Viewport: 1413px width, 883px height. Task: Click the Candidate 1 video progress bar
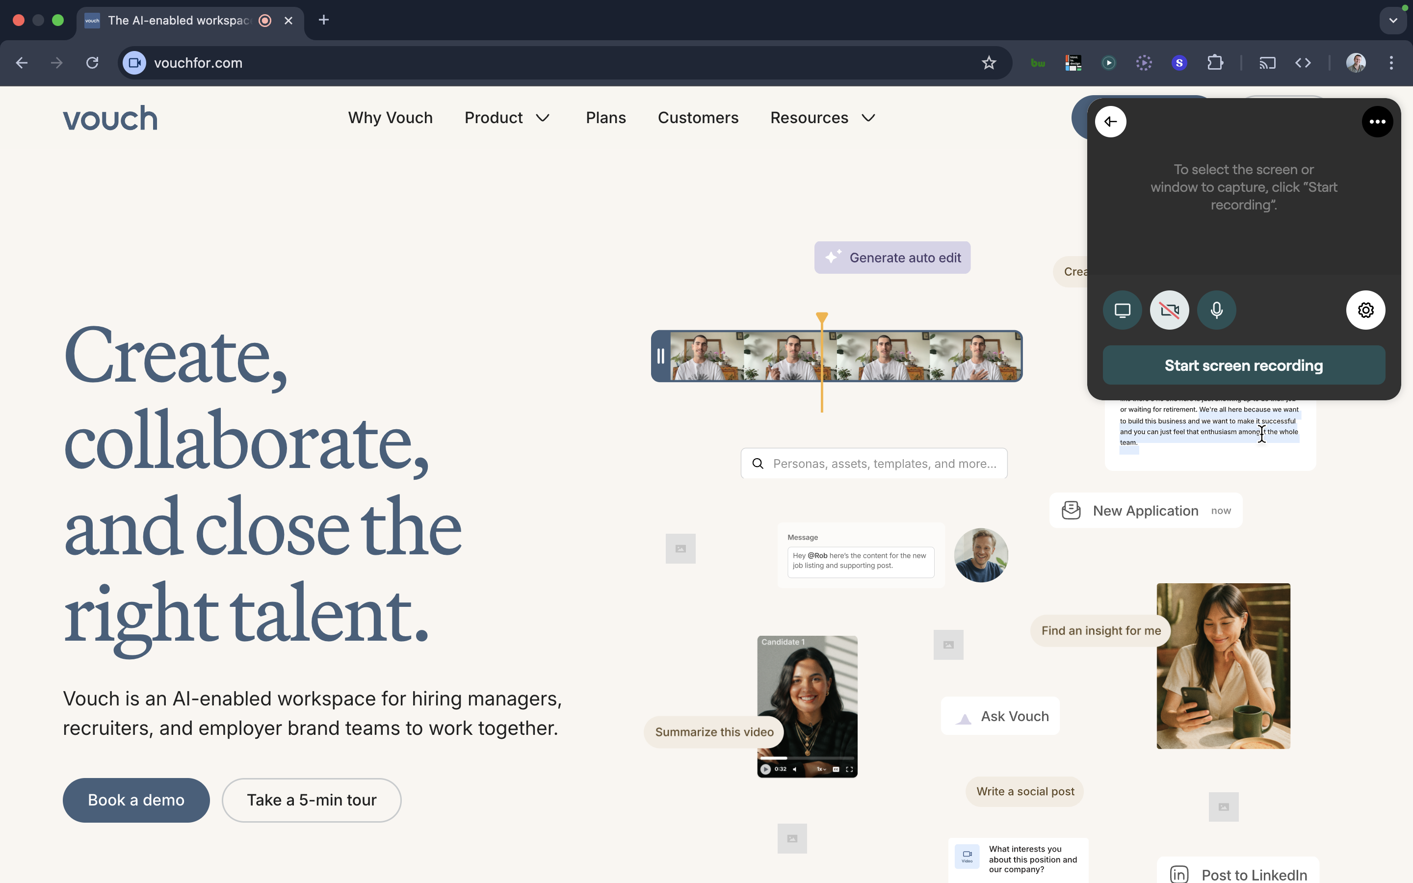click(807, 758)
